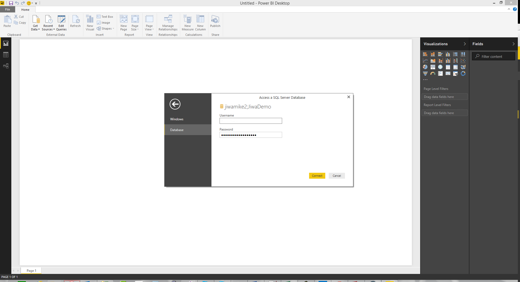
Task: Click into the Username input field
Action: click(x=251, y=121)
